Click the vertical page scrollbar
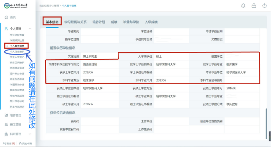The image size is (271, 147). click(266, 124)
